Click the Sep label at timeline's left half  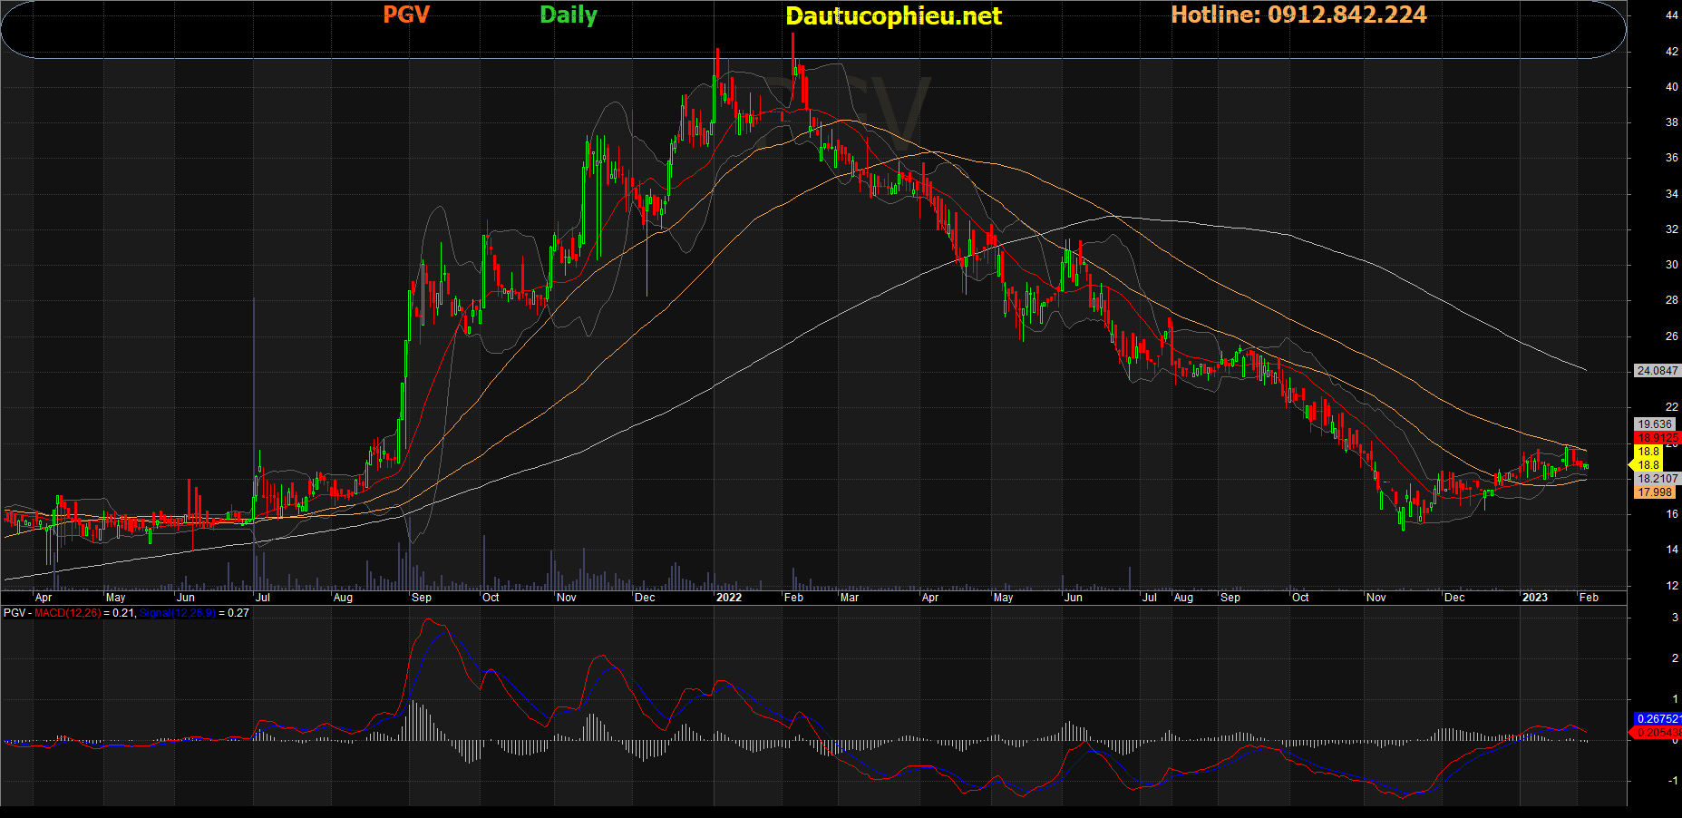(421, 598)
